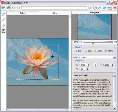Screen dimensions: 118x112
Task: Click the lotus flower fragment in image
Action: pyautogui.click(x=37, y=62)
